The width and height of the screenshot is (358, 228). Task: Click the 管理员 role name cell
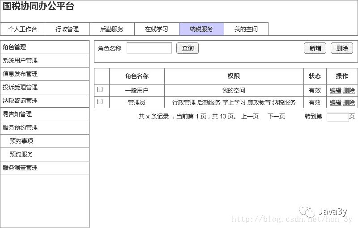[x=137, y=102]
